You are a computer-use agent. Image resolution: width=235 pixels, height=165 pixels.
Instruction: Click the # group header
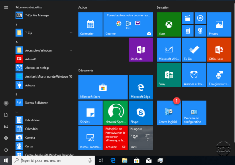coord(16,24)
